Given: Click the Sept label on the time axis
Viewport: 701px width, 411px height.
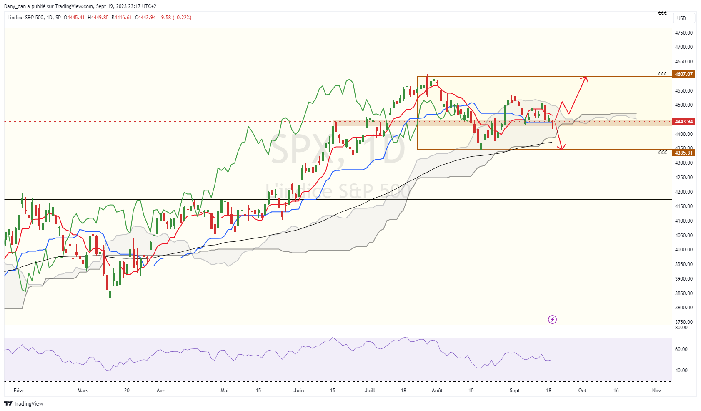Looking at the screenshot, I should click(x=515, y=391).
